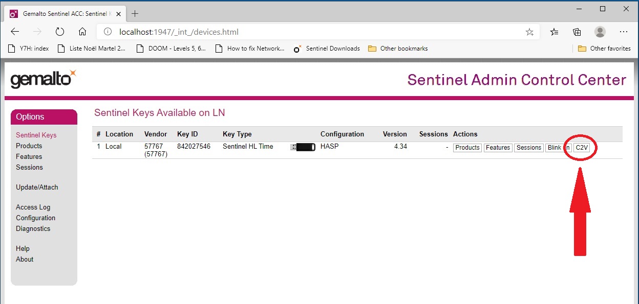
Task: Open the browser profile avatar
Action: click(600, 32)
